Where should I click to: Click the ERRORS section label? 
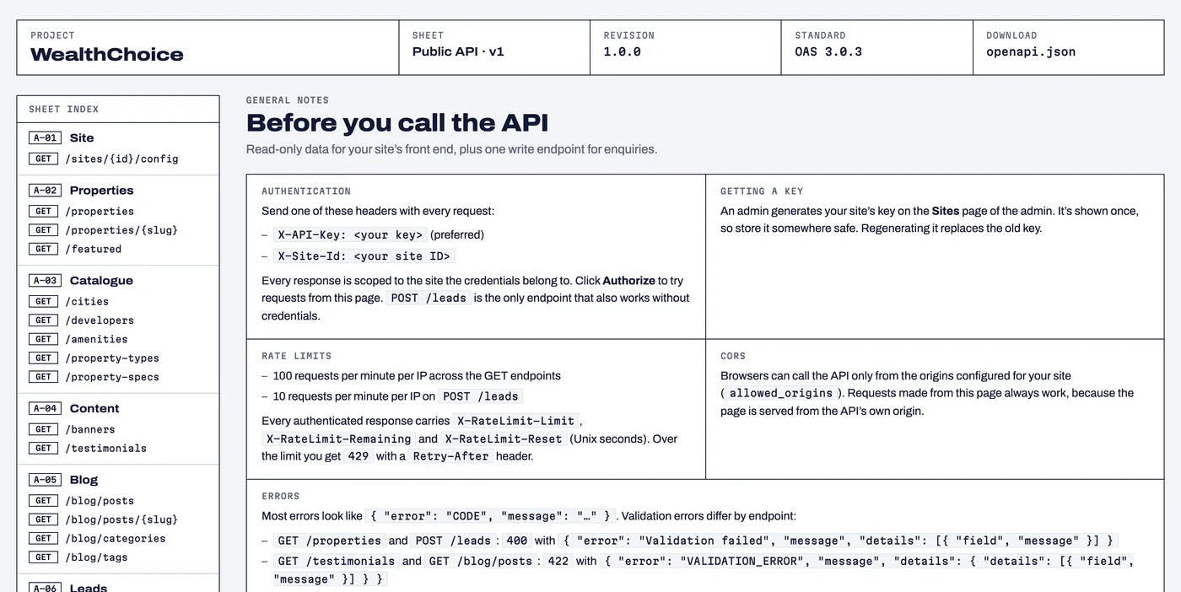pos(280,496)
